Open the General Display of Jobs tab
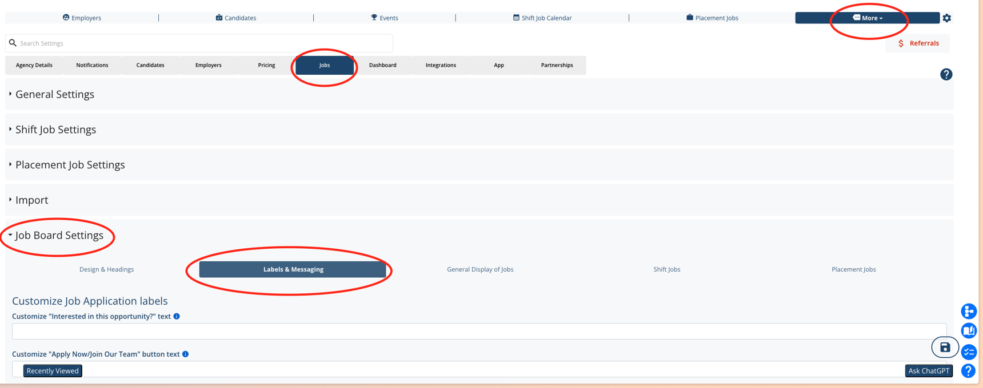The height and width of the screenshot is (388, 983). pyautogui.click(x=480, y=269)
